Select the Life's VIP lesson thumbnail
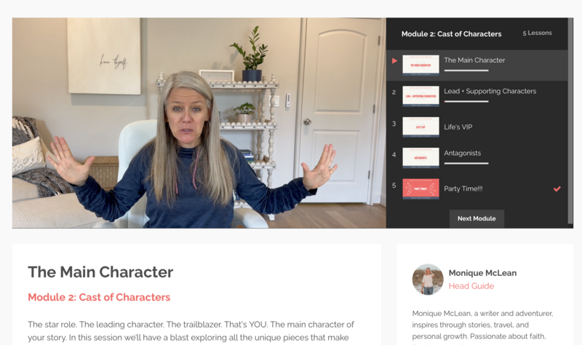582x345 pixels. [420, 127]
